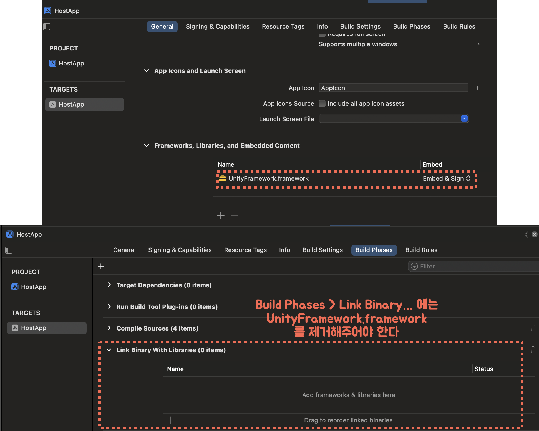The width and height of the screenshot is (539, 431).
Task: Collapse Link Binary With Libraries phase
Action: (109, 350)
